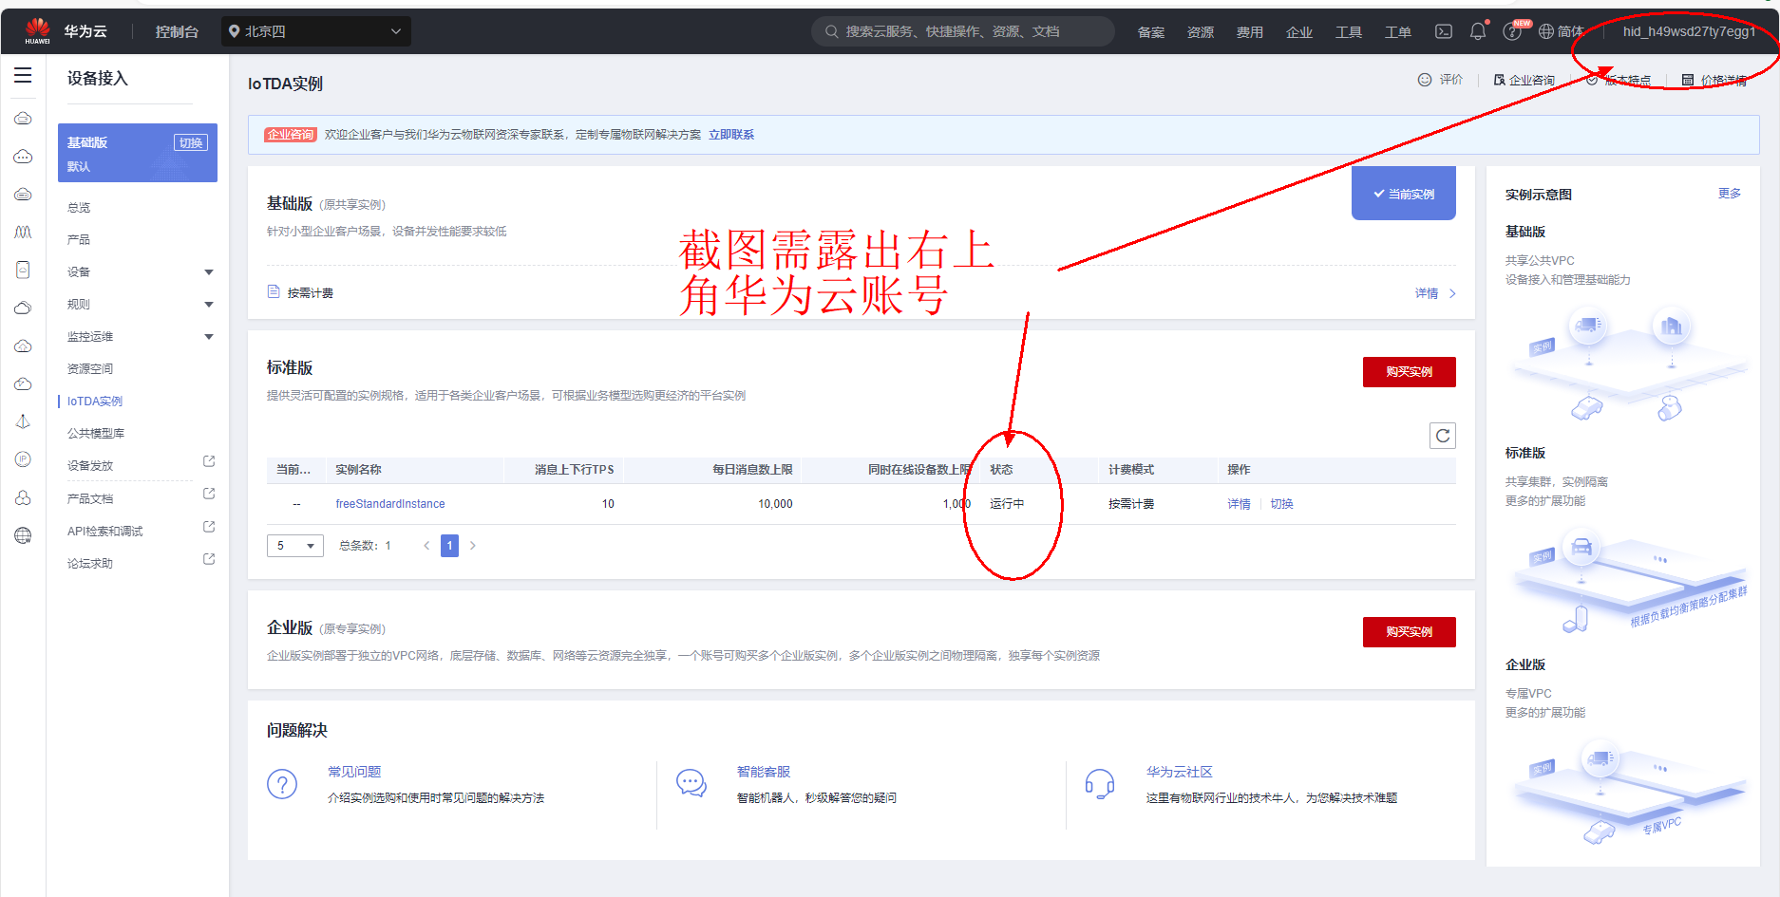Select IoTDA实例 in the sidebar
The width and height of the screenshot is (1780, 897).
click(95, 402)
